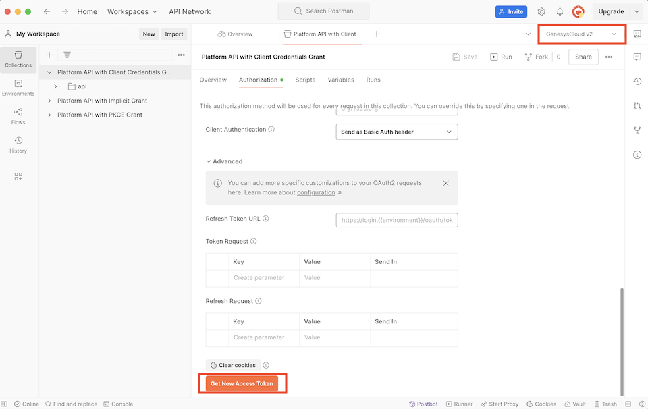Open the History panel
648x409 pixels.
pyautogui.click(x=18, y=143)
